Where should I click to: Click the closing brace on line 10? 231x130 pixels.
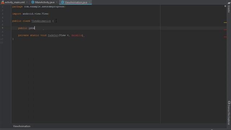(x=13, y=39)
